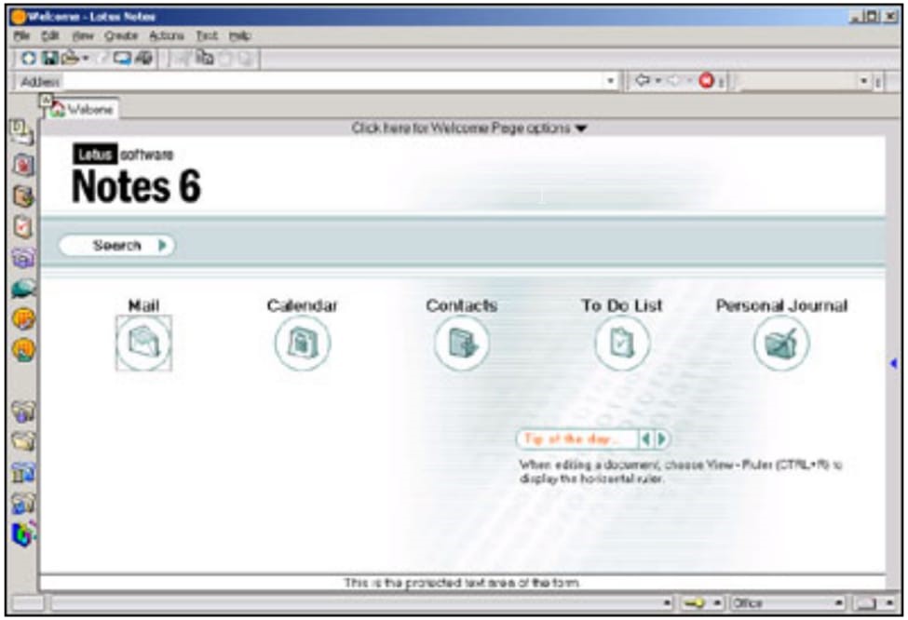Click the Tip of the day label
The image size is (908, 620).
[x=572, y=439]
